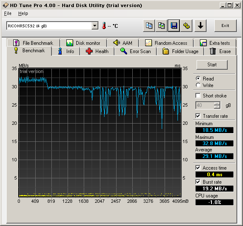Click the Average 29.1 MB/s value
The width and height of the screenshot is (243, 226).
click(214, 156)
